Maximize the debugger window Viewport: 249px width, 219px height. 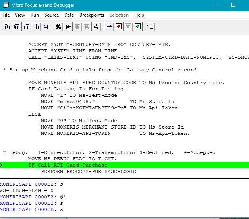tap(233, 5)
